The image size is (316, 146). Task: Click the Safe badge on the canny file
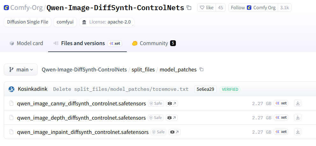click(x=156, y=103)
